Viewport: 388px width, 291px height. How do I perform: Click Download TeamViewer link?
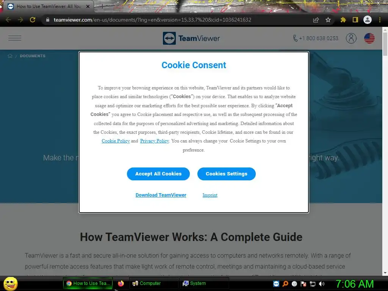click(x=161, y=195)
